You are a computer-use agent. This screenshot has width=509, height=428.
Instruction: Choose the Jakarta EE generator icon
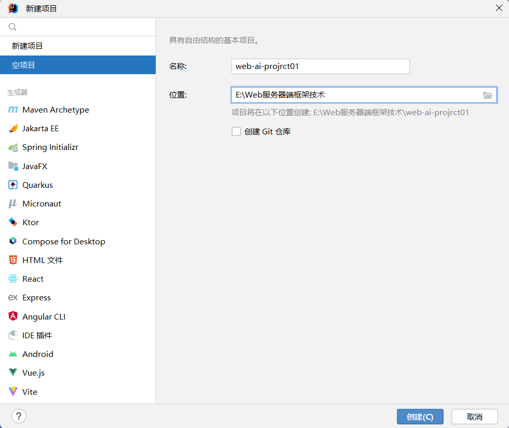point(13,129)
